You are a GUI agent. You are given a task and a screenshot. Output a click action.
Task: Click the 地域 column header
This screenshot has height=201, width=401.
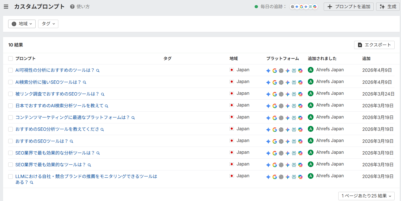coord(234,58)
